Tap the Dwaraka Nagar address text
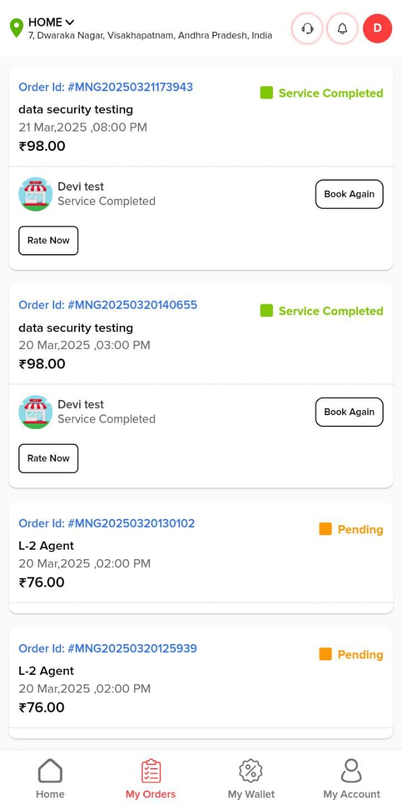The image size is (402, 805). [150, 36]
